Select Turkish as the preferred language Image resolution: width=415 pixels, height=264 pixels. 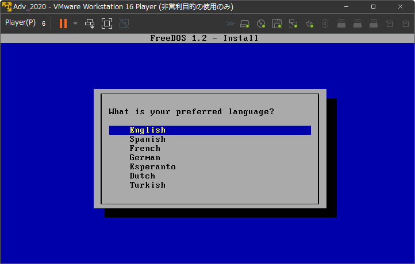pyautogui.click(x=147, y=185)
